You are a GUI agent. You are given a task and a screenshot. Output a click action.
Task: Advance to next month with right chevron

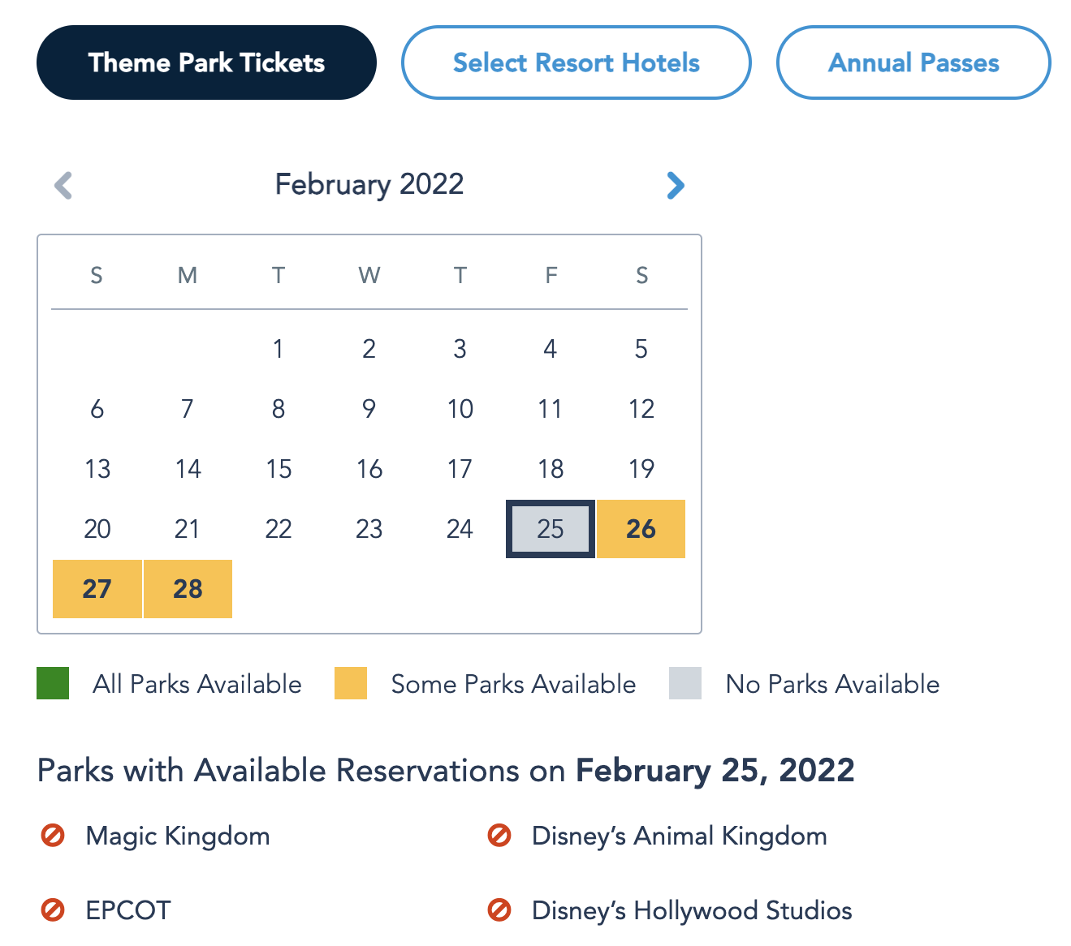675,185
